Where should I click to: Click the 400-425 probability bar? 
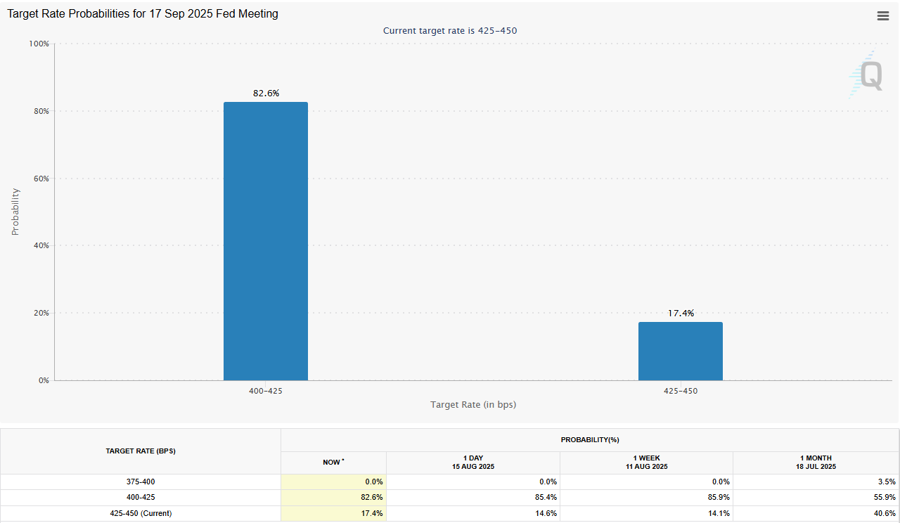265,241
